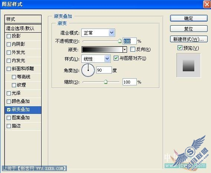Click the 复位 reset button
This screenshot has height=173, width=211.
[x=189, y=29]
